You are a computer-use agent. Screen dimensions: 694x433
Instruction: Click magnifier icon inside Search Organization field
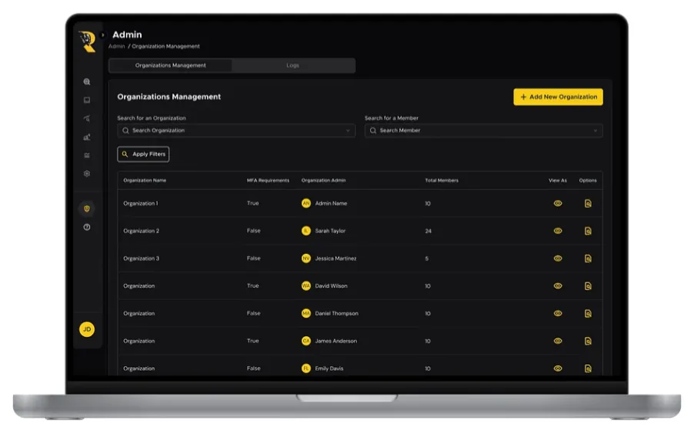tap(125, 131)
